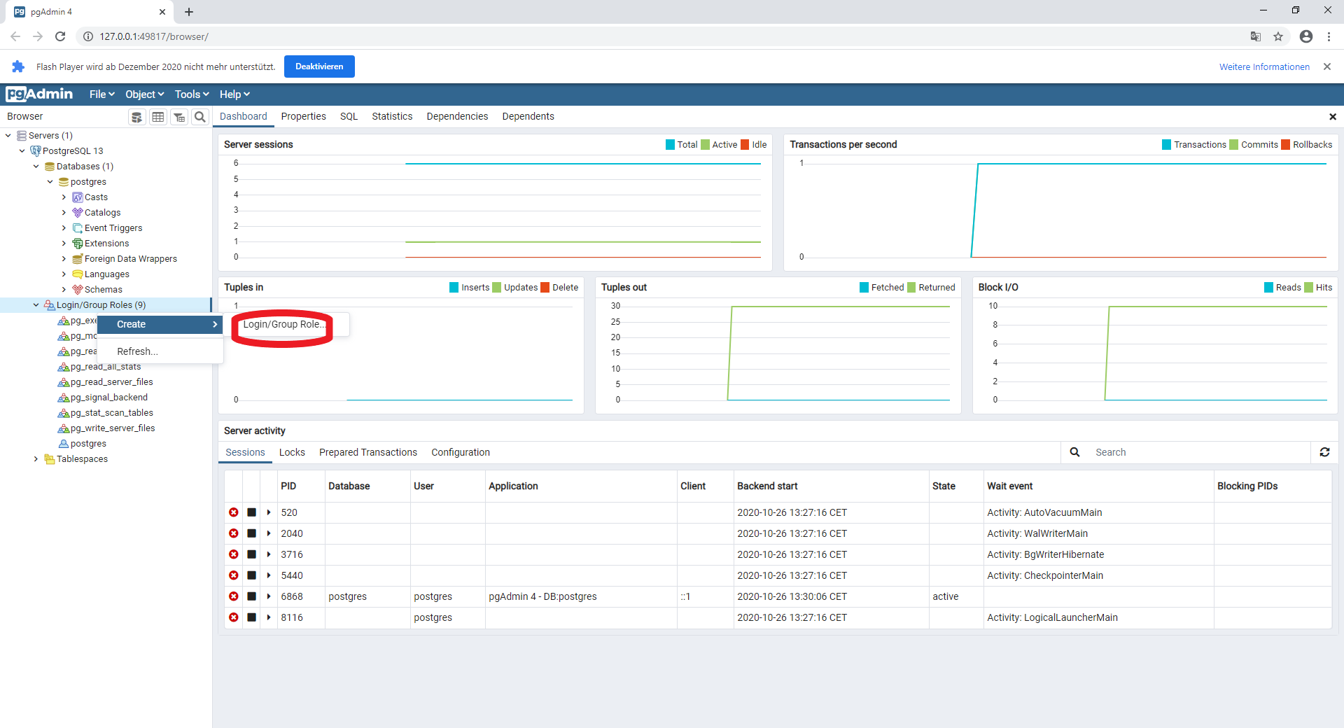Cancel query for PID 6868 session
This screenshot has height=728, width=1344.
[251, 596]
